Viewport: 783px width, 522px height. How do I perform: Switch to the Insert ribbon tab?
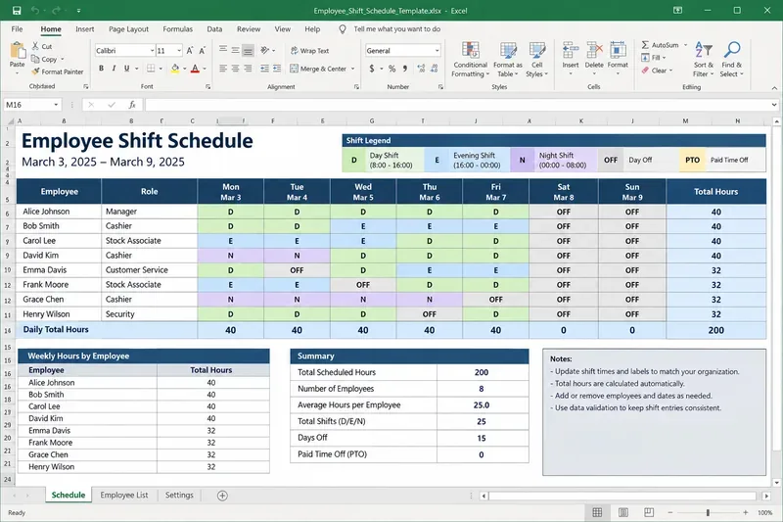coord(85,29)
